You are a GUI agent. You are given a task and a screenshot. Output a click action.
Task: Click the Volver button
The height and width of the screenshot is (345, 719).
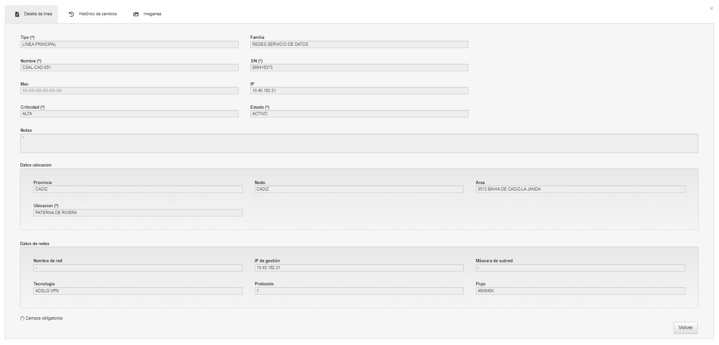(x=685, y=327)
